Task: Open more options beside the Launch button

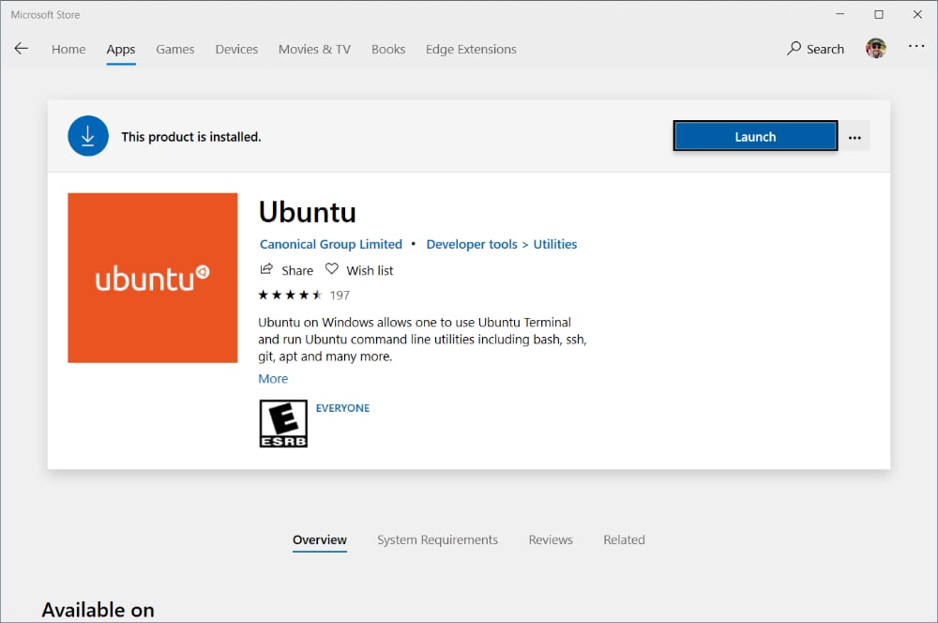Action: (x=855, y=135)
